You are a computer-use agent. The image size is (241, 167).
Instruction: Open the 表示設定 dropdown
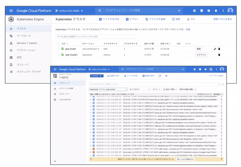(x=218, y=94)
